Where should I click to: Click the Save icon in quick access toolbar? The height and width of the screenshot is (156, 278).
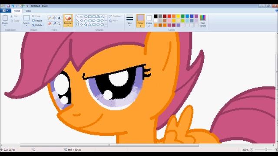8,6
